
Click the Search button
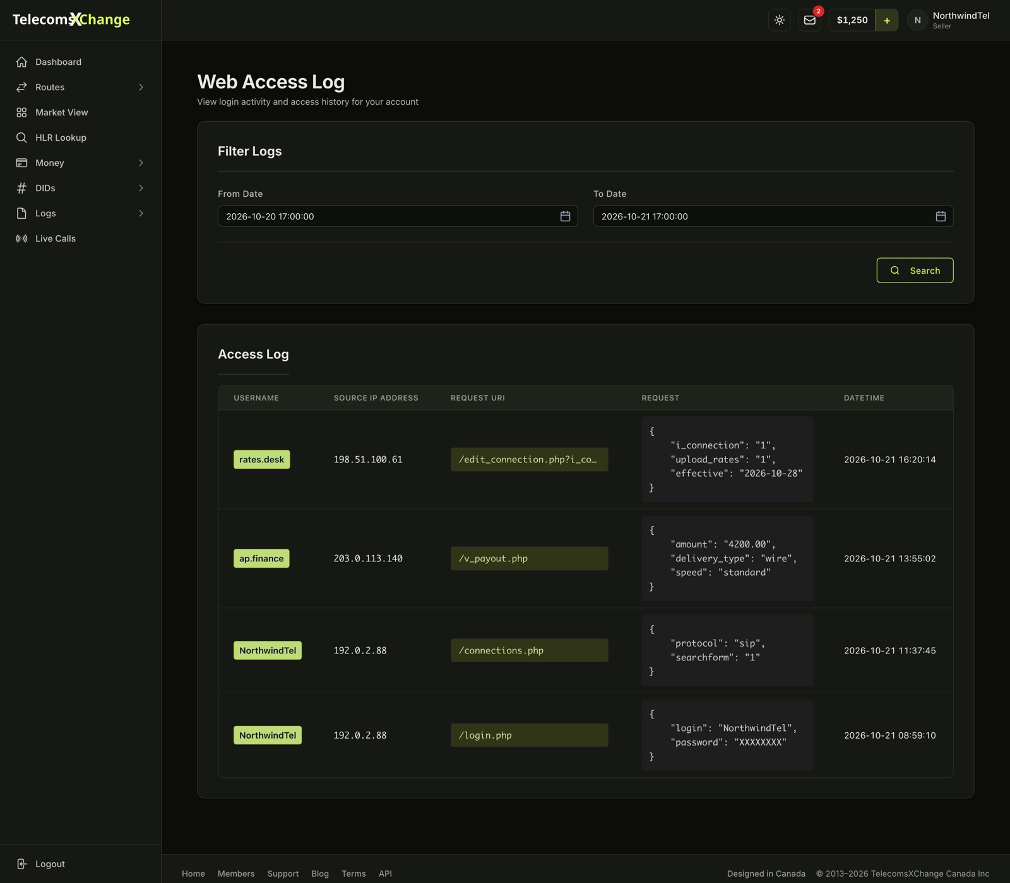coord(915,271)
